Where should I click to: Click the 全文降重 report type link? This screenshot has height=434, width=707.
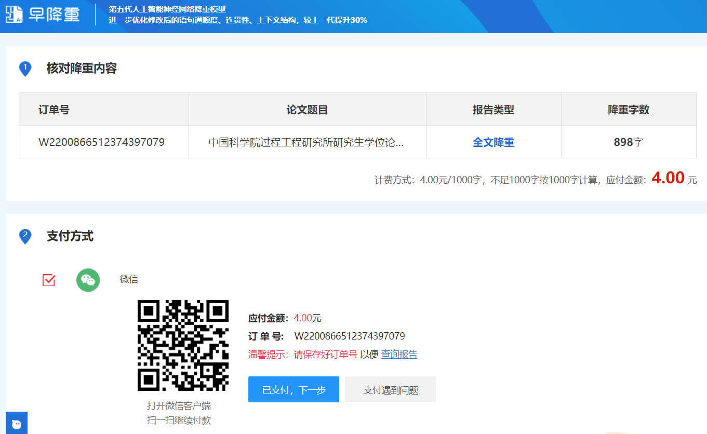click(493, 142)
